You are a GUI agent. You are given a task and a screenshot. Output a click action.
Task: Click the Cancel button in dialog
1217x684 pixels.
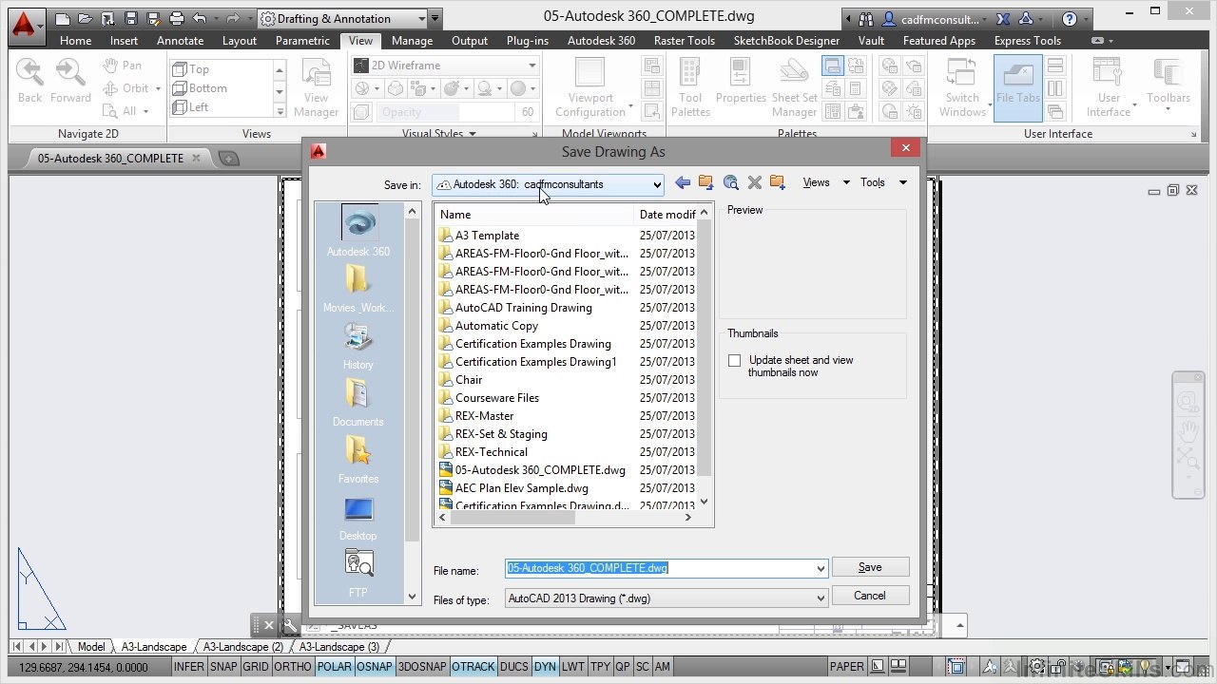point(870,596)
